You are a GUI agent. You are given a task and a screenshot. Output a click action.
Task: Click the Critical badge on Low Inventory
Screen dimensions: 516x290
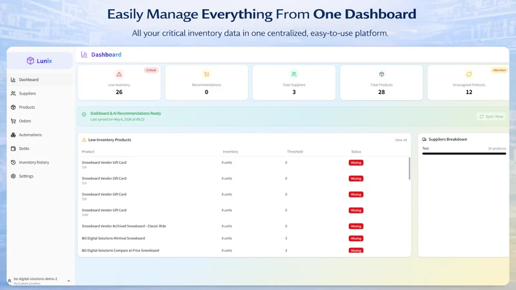click(151, 70)
